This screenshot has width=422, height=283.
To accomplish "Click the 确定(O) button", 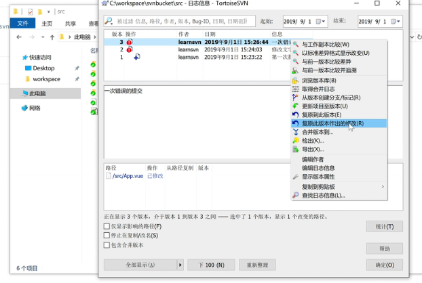I will coord(385,265).
